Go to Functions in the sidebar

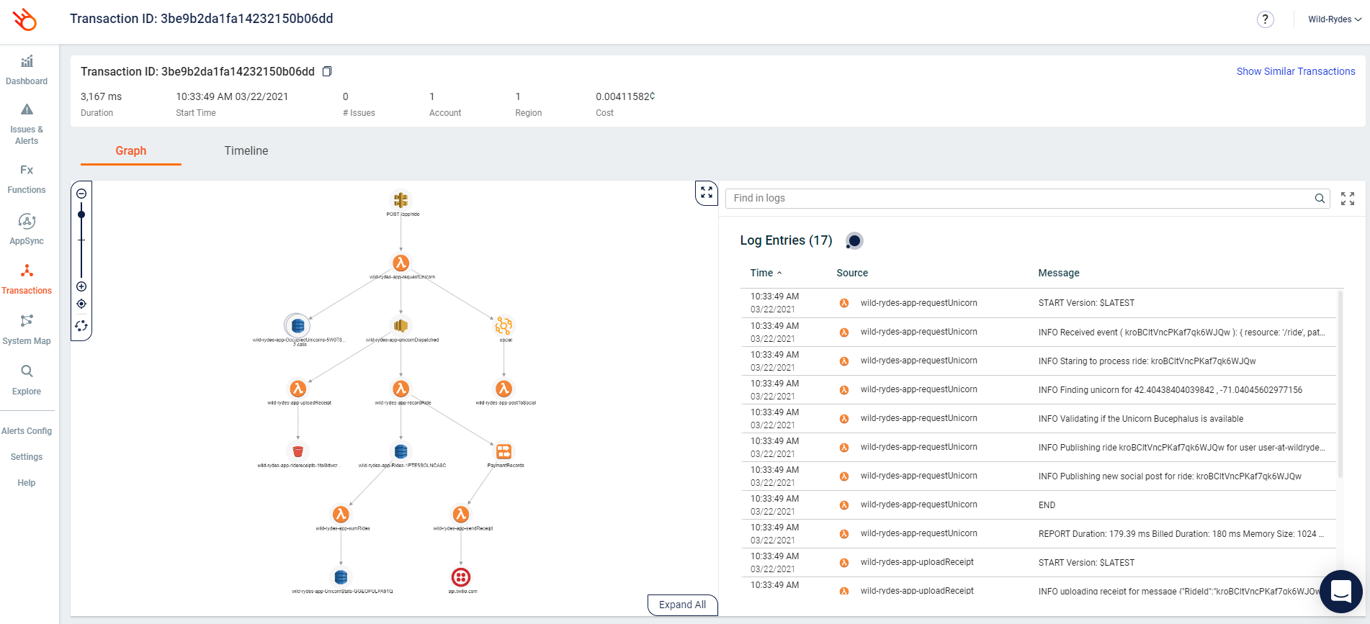tap(27, 178)
